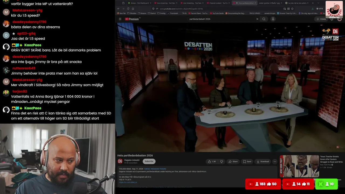Go back in browser history
Screen dimensions: 345x194
coord(118,9)
